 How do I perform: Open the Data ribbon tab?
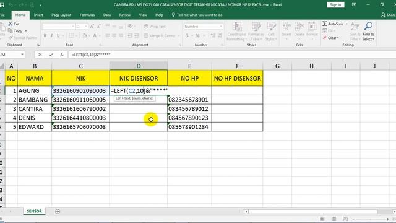click(107, 15)
